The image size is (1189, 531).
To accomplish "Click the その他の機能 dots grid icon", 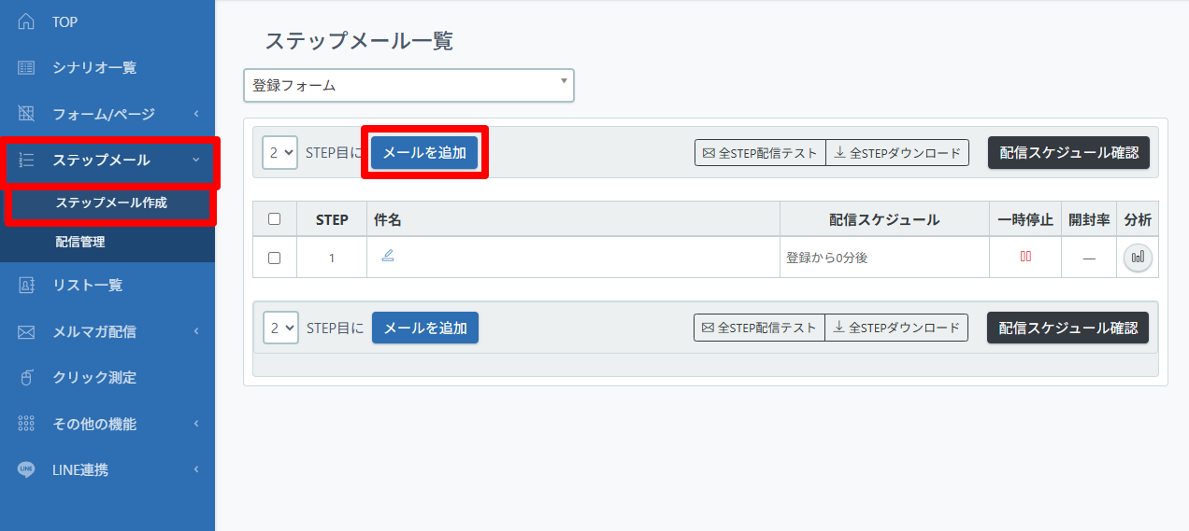I will point(26,424).
